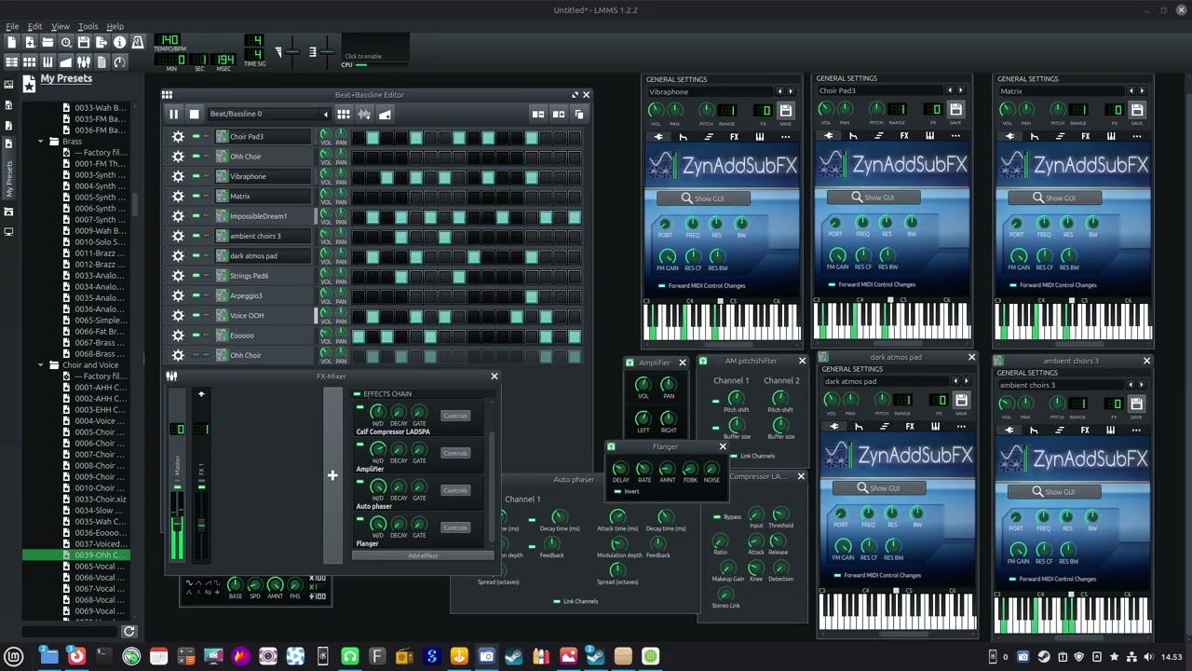This screenshot has width=1192, height=671.
Task: Click next preset arrow in Matrix window
Action: tap(1142, 90)
